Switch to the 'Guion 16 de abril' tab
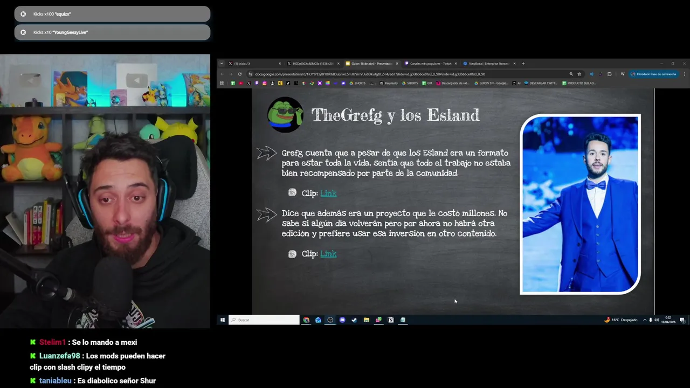This screenshot has height=388, width=690. (x=372, y=64)
